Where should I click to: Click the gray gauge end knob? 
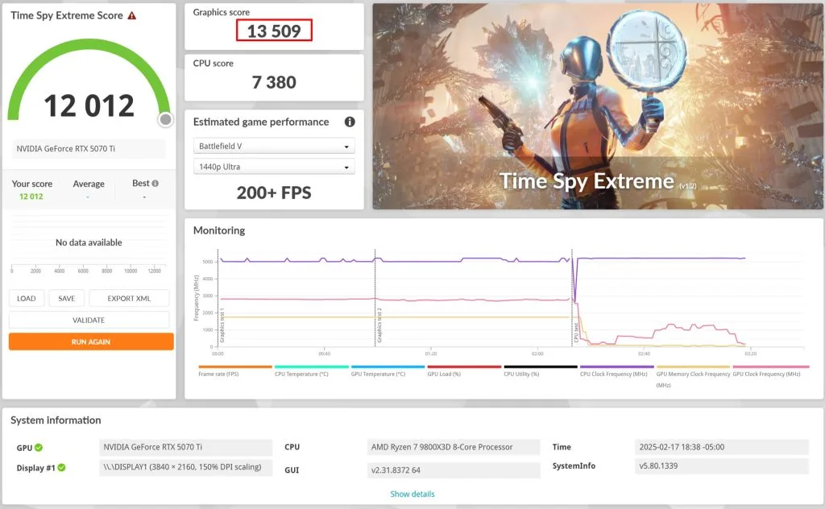click(x=166, y=120)
